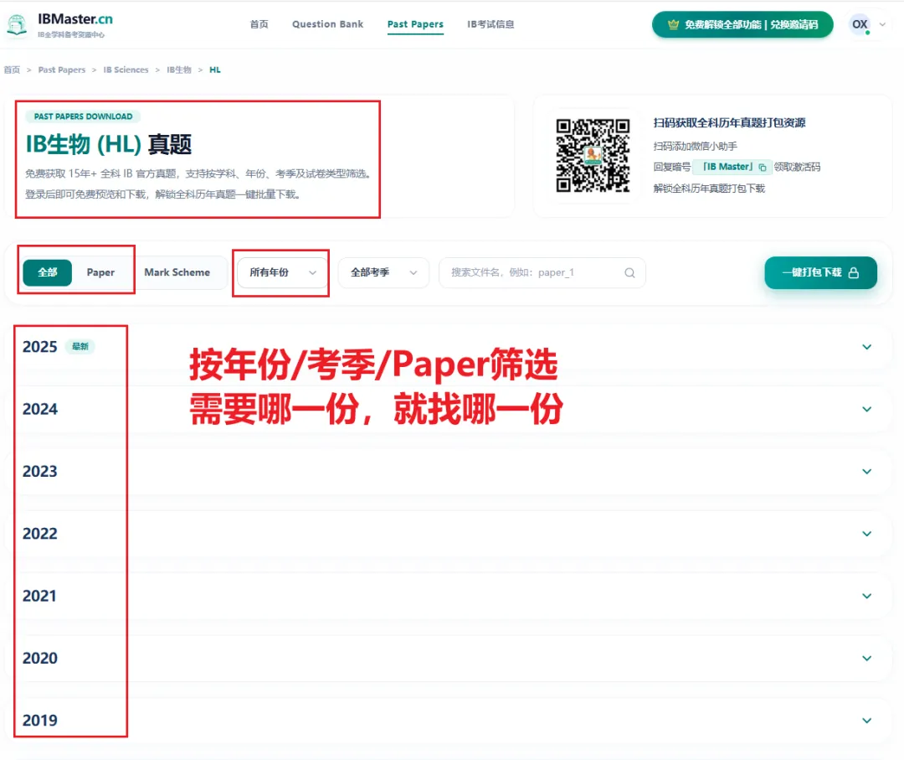Click IB生物 breadcrumb link
Image resolution: width=904 pixels, height=760 pixels.
tap(179, 70)
